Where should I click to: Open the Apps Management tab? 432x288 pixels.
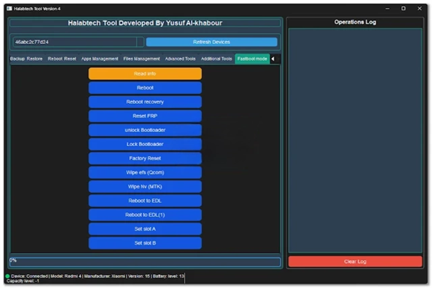[x=100, y=59]
